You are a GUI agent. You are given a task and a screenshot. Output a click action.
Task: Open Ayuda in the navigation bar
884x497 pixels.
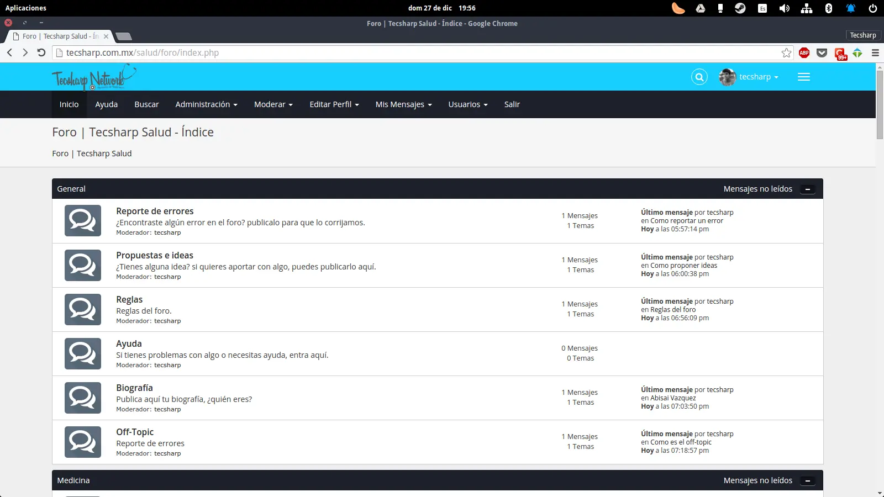pos(106,104)
